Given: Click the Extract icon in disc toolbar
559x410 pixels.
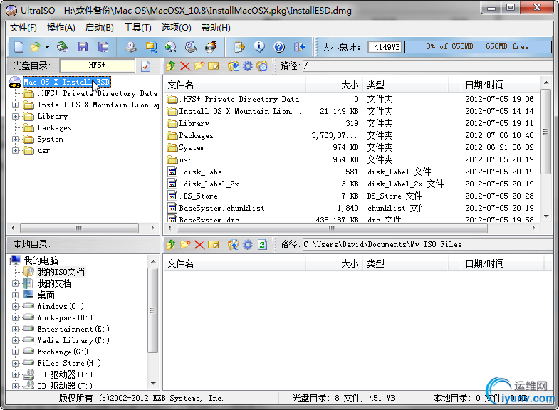Looking at the screenshot, I should tap(234, 66).
